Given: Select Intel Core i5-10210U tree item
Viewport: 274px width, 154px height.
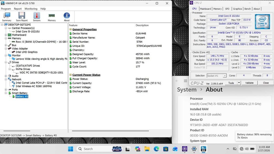Looking at the screenshot, I should coord(28,31).
